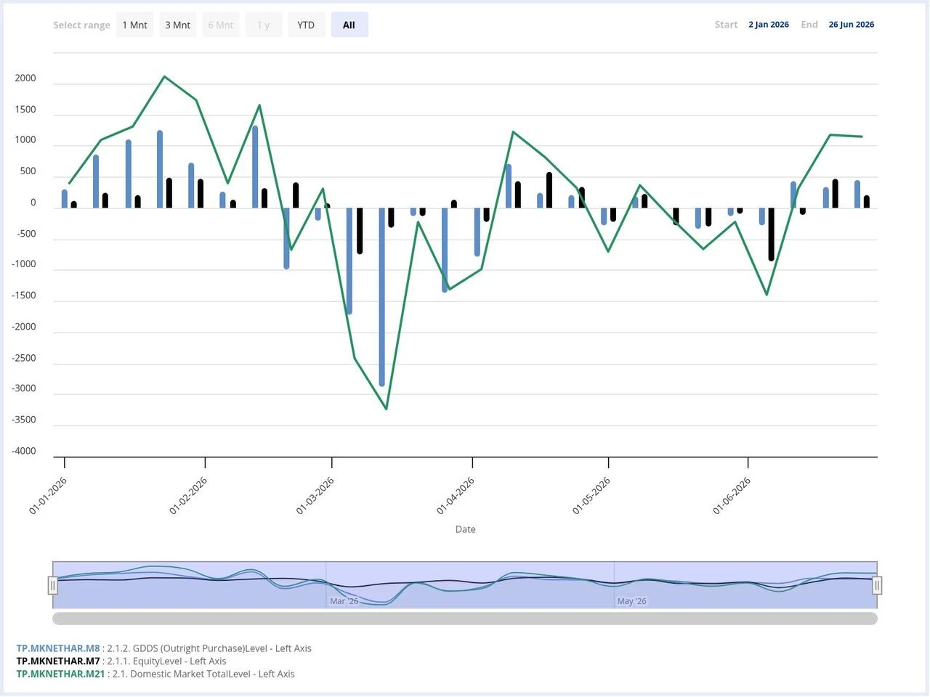Image resolution: width=930 pixels, height=697 pixels.
Task: Click the Date axis title
Action: point(466,529)
